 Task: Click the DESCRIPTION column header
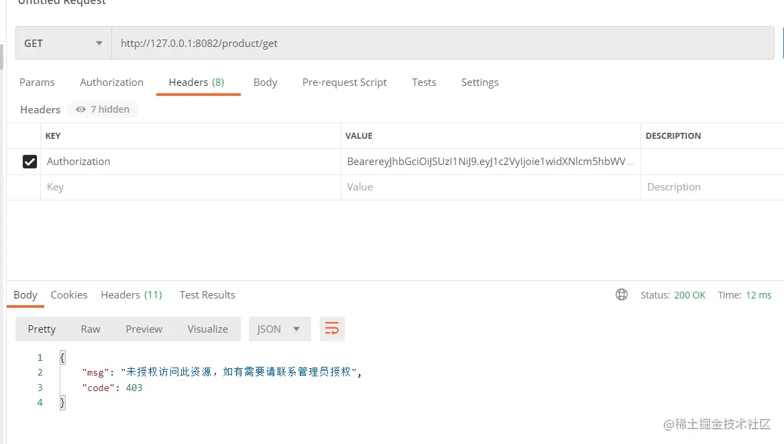[x=673, y=136]
